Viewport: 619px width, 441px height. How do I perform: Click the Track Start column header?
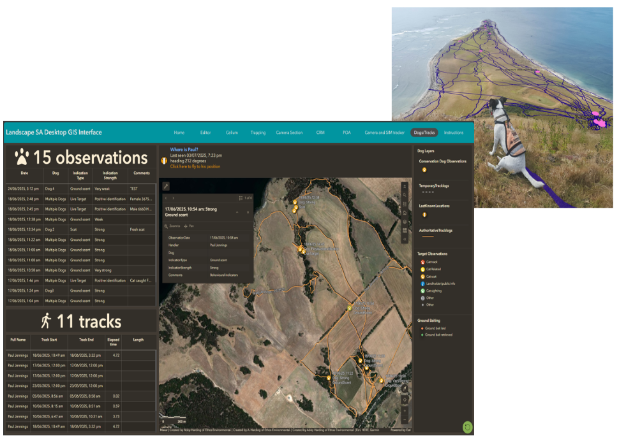click(49, 339)
